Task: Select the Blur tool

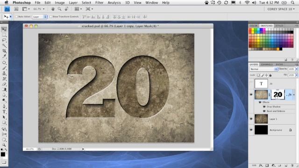Action: (4, 95)
